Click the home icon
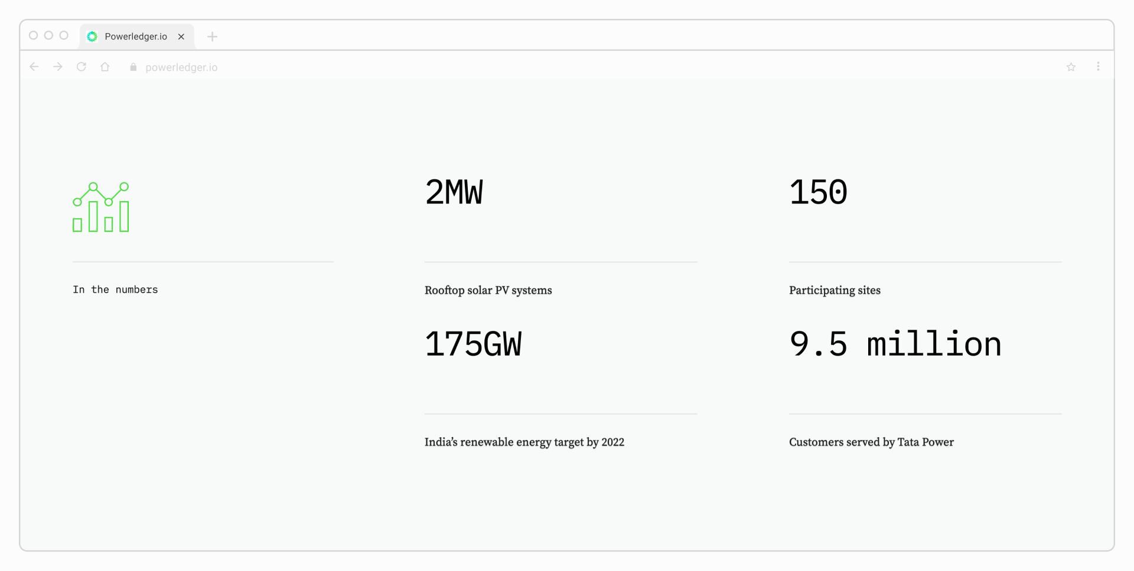 click(105, 67)
